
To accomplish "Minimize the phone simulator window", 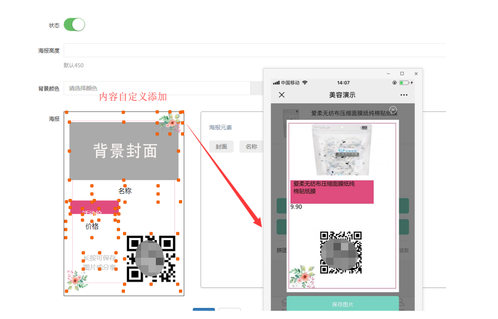I will click(389, 74).
